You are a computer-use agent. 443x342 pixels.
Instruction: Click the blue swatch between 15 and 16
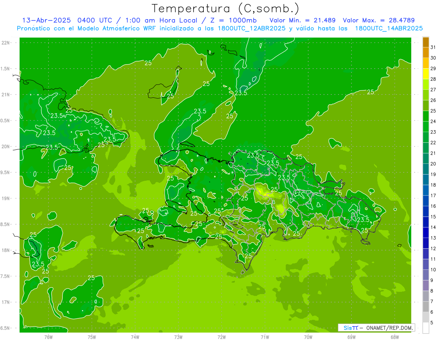pos(426,211)
